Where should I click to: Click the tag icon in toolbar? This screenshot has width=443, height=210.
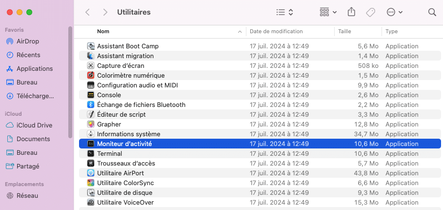point(370,12)
